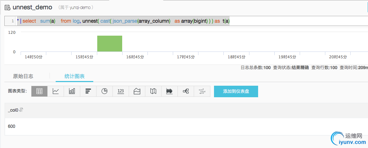Image resolution: width=368 pixels, height=148 pixels.
Task: Select the pie chart type icon
Action: 104,91
